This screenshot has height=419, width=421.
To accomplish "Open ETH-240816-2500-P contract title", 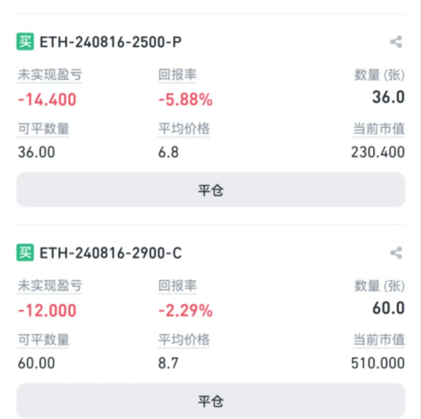I will point(111,42).
